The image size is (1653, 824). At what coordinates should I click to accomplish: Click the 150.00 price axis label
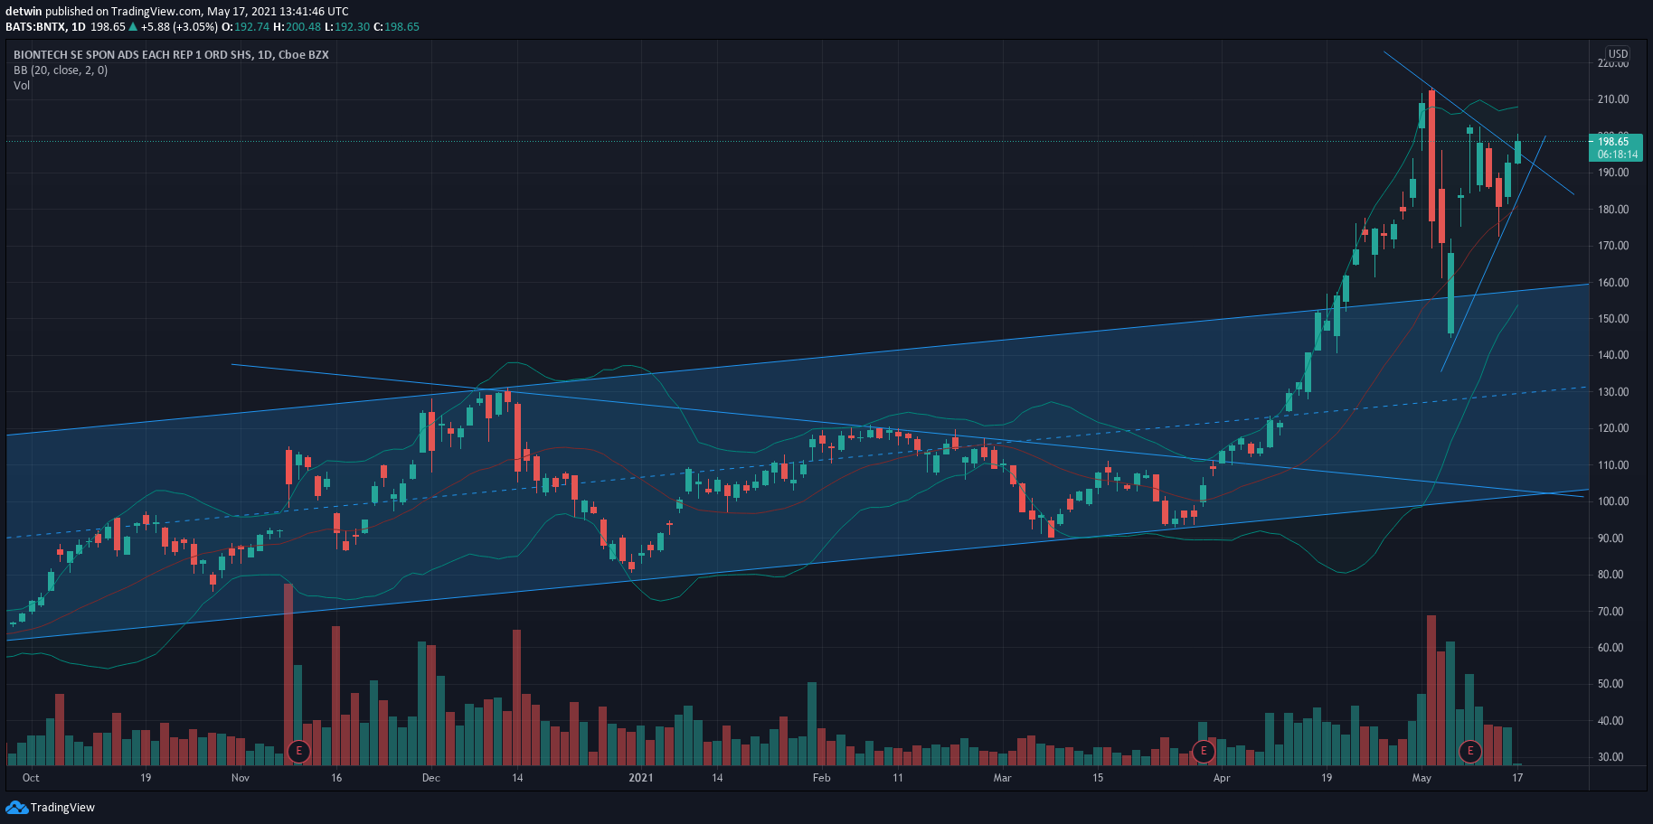1613,319
